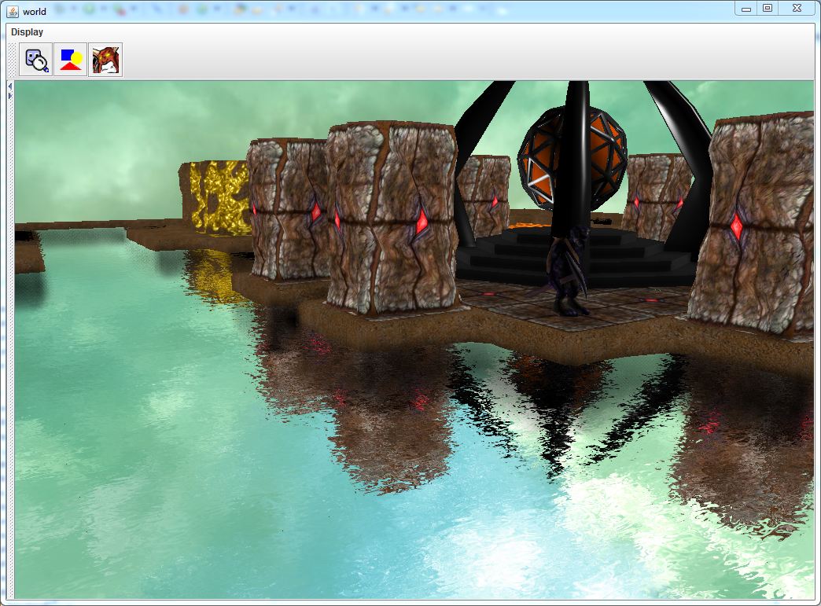Click the Java icon in title bar

coord(12,11)
